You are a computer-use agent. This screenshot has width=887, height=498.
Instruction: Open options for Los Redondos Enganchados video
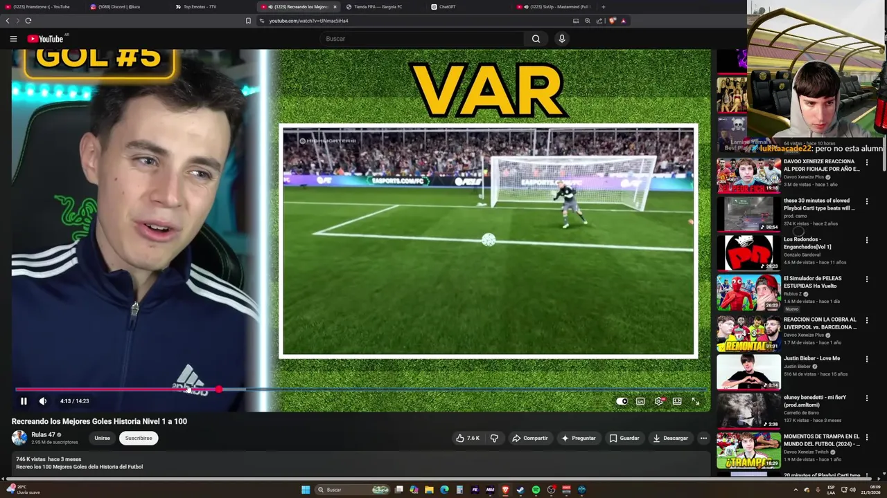coord(867,240)
